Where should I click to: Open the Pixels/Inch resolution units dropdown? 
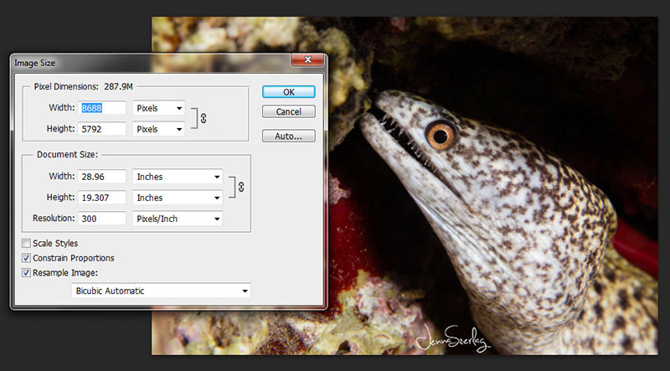(x=178, y=219)
